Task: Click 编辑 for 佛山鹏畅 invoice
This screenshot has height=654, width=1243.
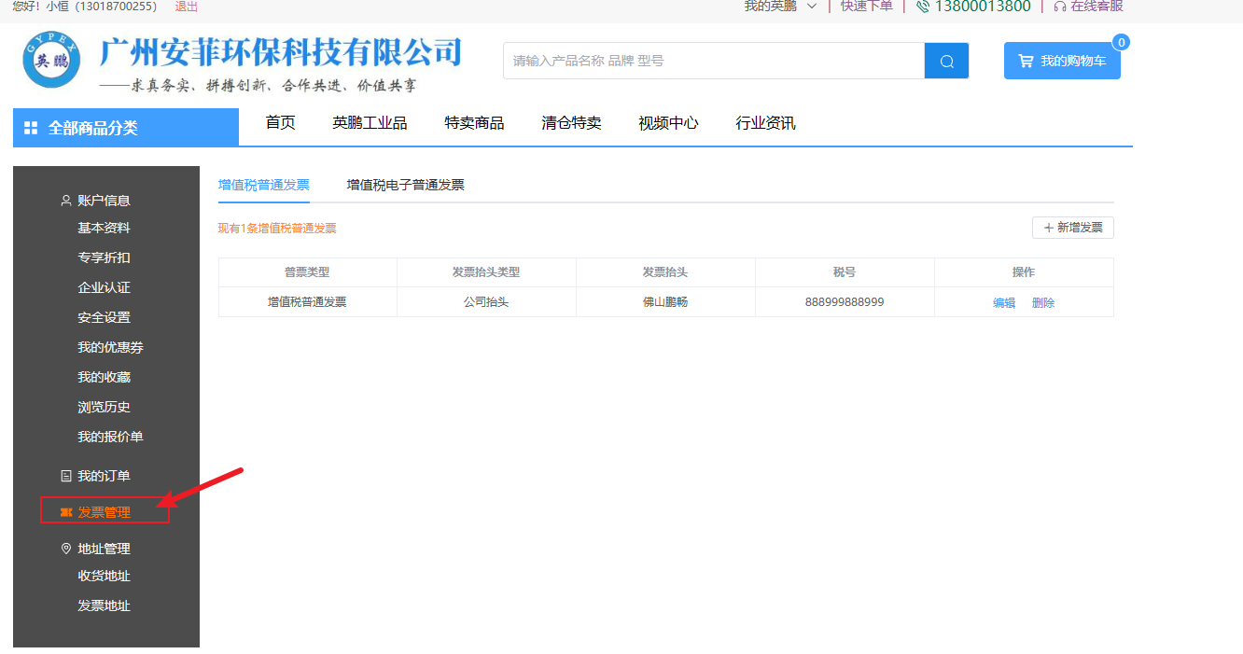Action: click(1004, 302)
